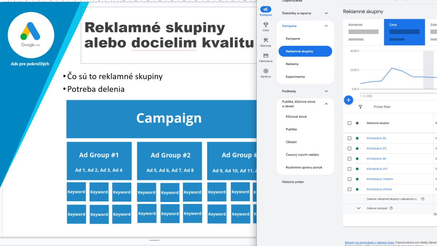Click the Ciele trophy icon

[x=265, y=25]
